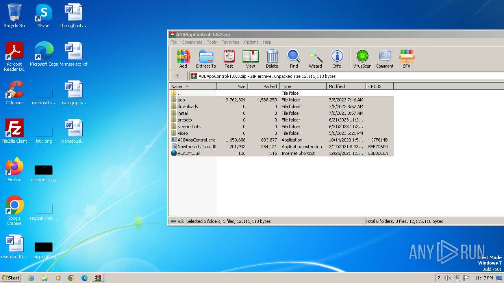Screen dimensions: 504x283
Task: Click the Start button
Action: (x=11, y=278)
